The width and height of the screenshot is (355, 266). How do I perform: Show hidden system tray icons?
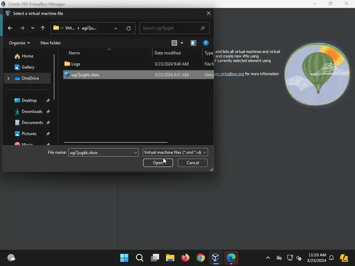(268, 258)
